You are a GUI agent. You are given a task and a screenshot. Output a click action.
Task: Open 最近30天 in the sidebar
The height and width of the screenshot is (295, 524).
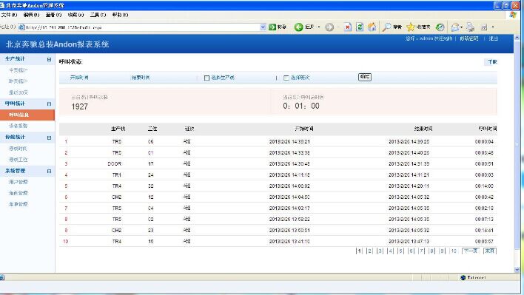[x=19, y=92]
